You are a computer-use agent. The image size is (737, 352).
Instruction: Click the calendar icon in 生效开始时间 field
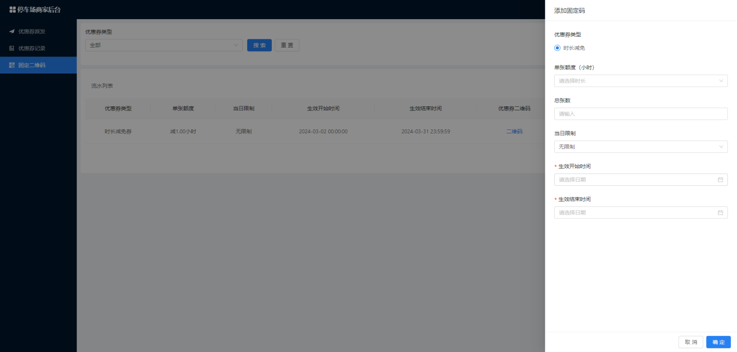tap(720, 180)
